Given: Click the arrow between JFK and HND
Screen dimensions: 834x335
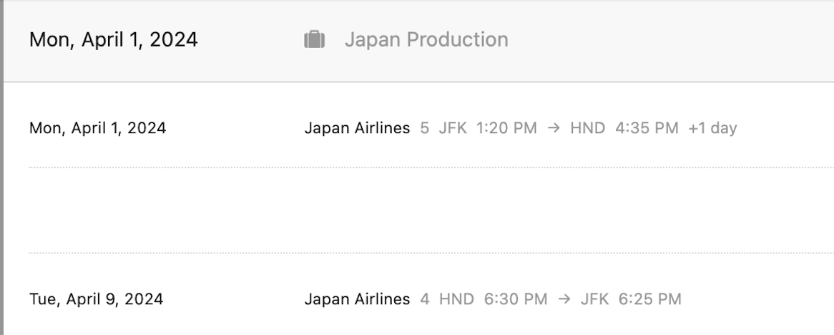Looking at the screenshot, I should point(554,128).
